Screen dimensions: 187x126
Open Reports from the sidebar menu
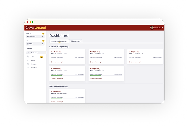click(33, 61)
